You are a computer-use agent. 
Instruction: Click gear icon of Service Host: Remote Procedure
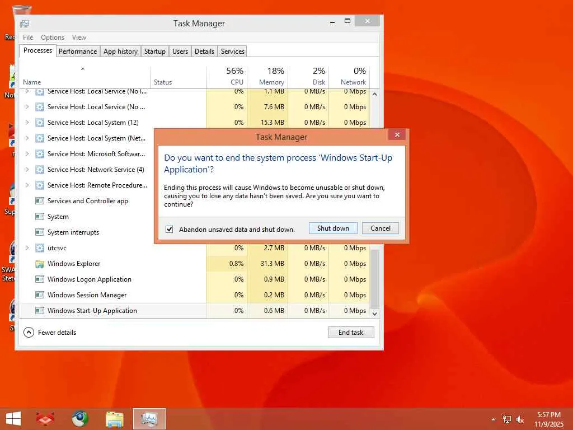[40, 185]
